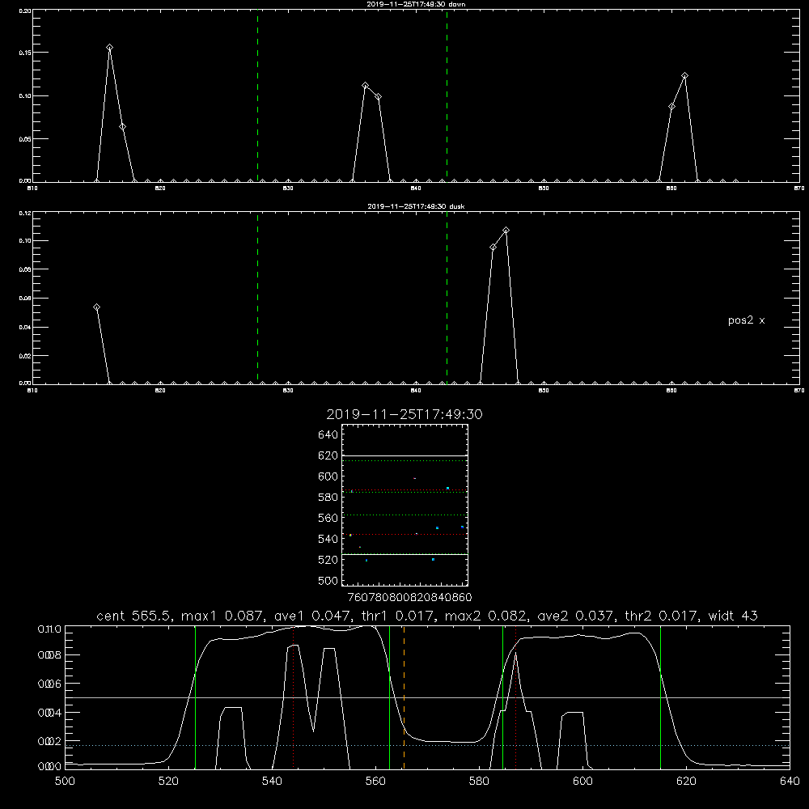
Task: Click the "0.15" y-axis label of the dawn plot
Action: pos(24,53)
